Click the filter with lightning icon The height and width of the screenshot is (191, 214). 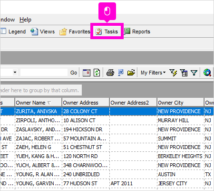173,73
